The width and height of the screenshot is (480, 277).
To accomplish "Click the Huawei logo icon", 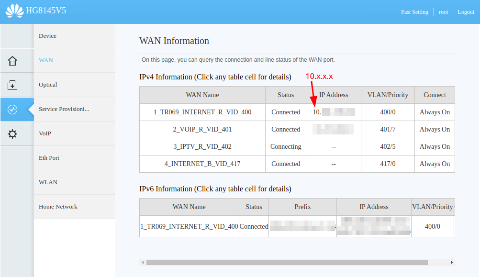I will [x=14, y=11].
